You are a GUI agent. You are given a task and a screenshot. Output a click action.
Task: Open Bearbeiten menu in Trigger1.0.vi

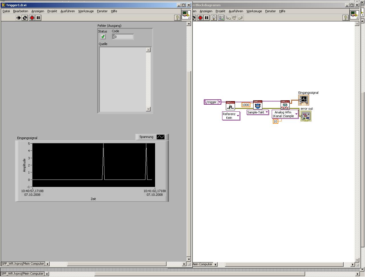(21, 11)
